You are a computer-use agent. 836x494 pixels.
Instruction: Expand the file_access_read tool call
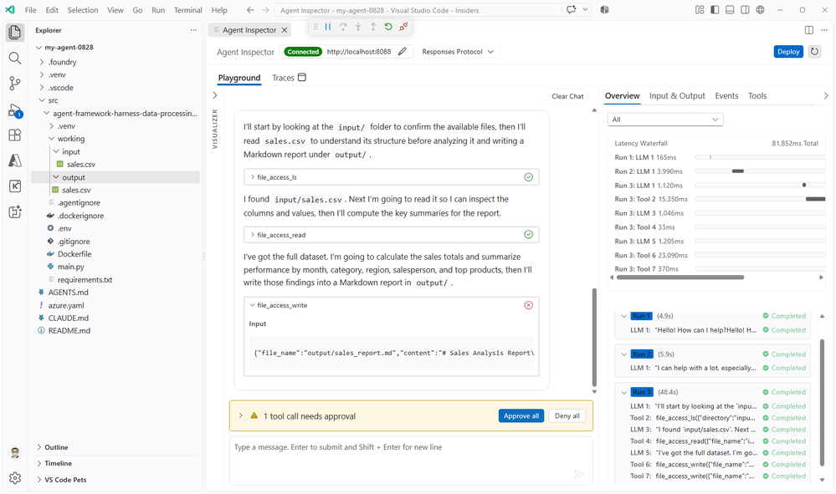point(391,235)
